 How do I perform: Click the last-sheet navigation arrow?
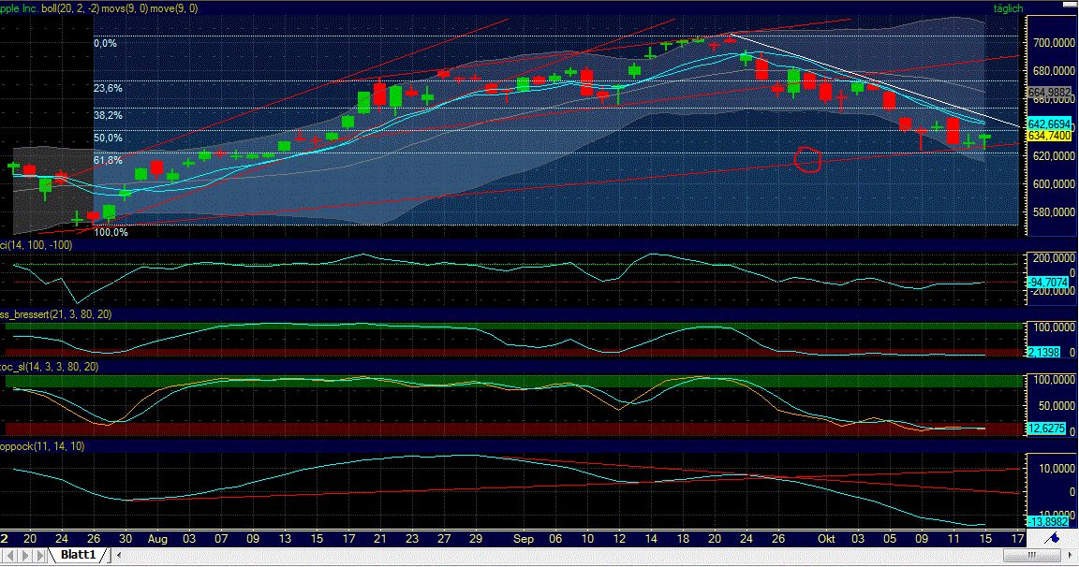pyautogui.click(x=40, y=556)
